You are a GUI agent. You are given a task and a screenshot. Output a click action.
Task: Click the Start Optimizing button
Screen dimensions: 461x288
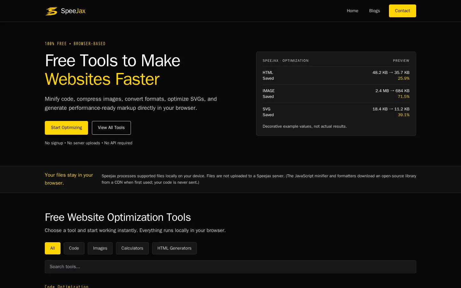[x=66, y=128]
